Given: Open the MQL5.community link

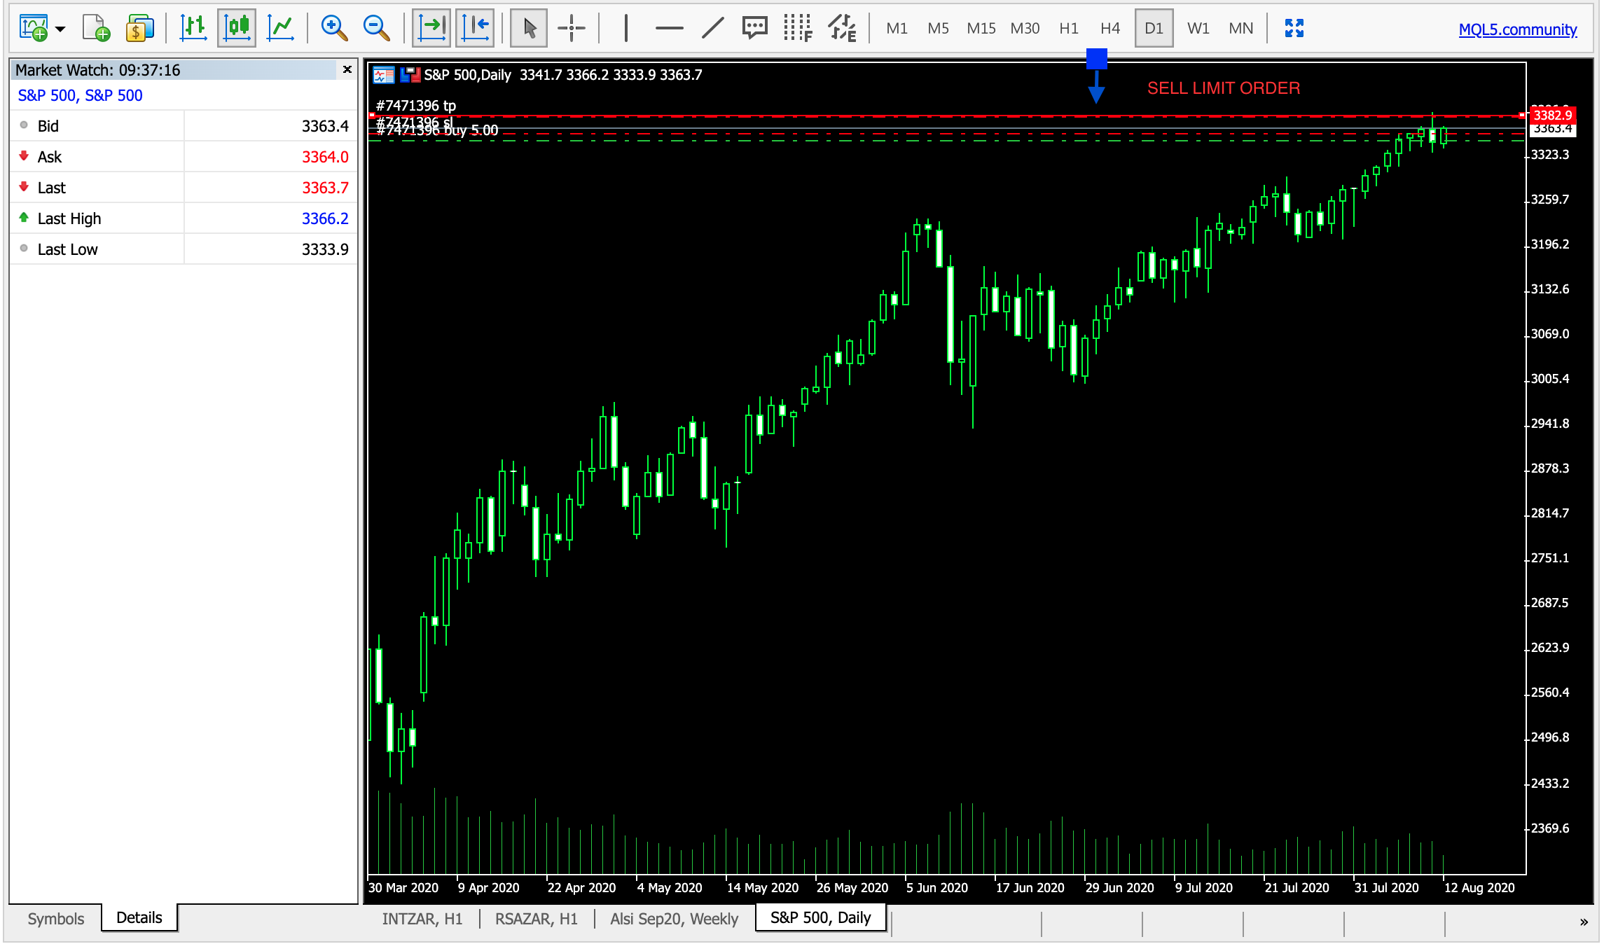Looking at the screenshot, I should [1518, 29].
